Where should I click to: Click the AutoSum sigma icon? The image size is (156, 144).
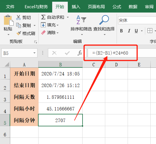[x=43, y=17]
